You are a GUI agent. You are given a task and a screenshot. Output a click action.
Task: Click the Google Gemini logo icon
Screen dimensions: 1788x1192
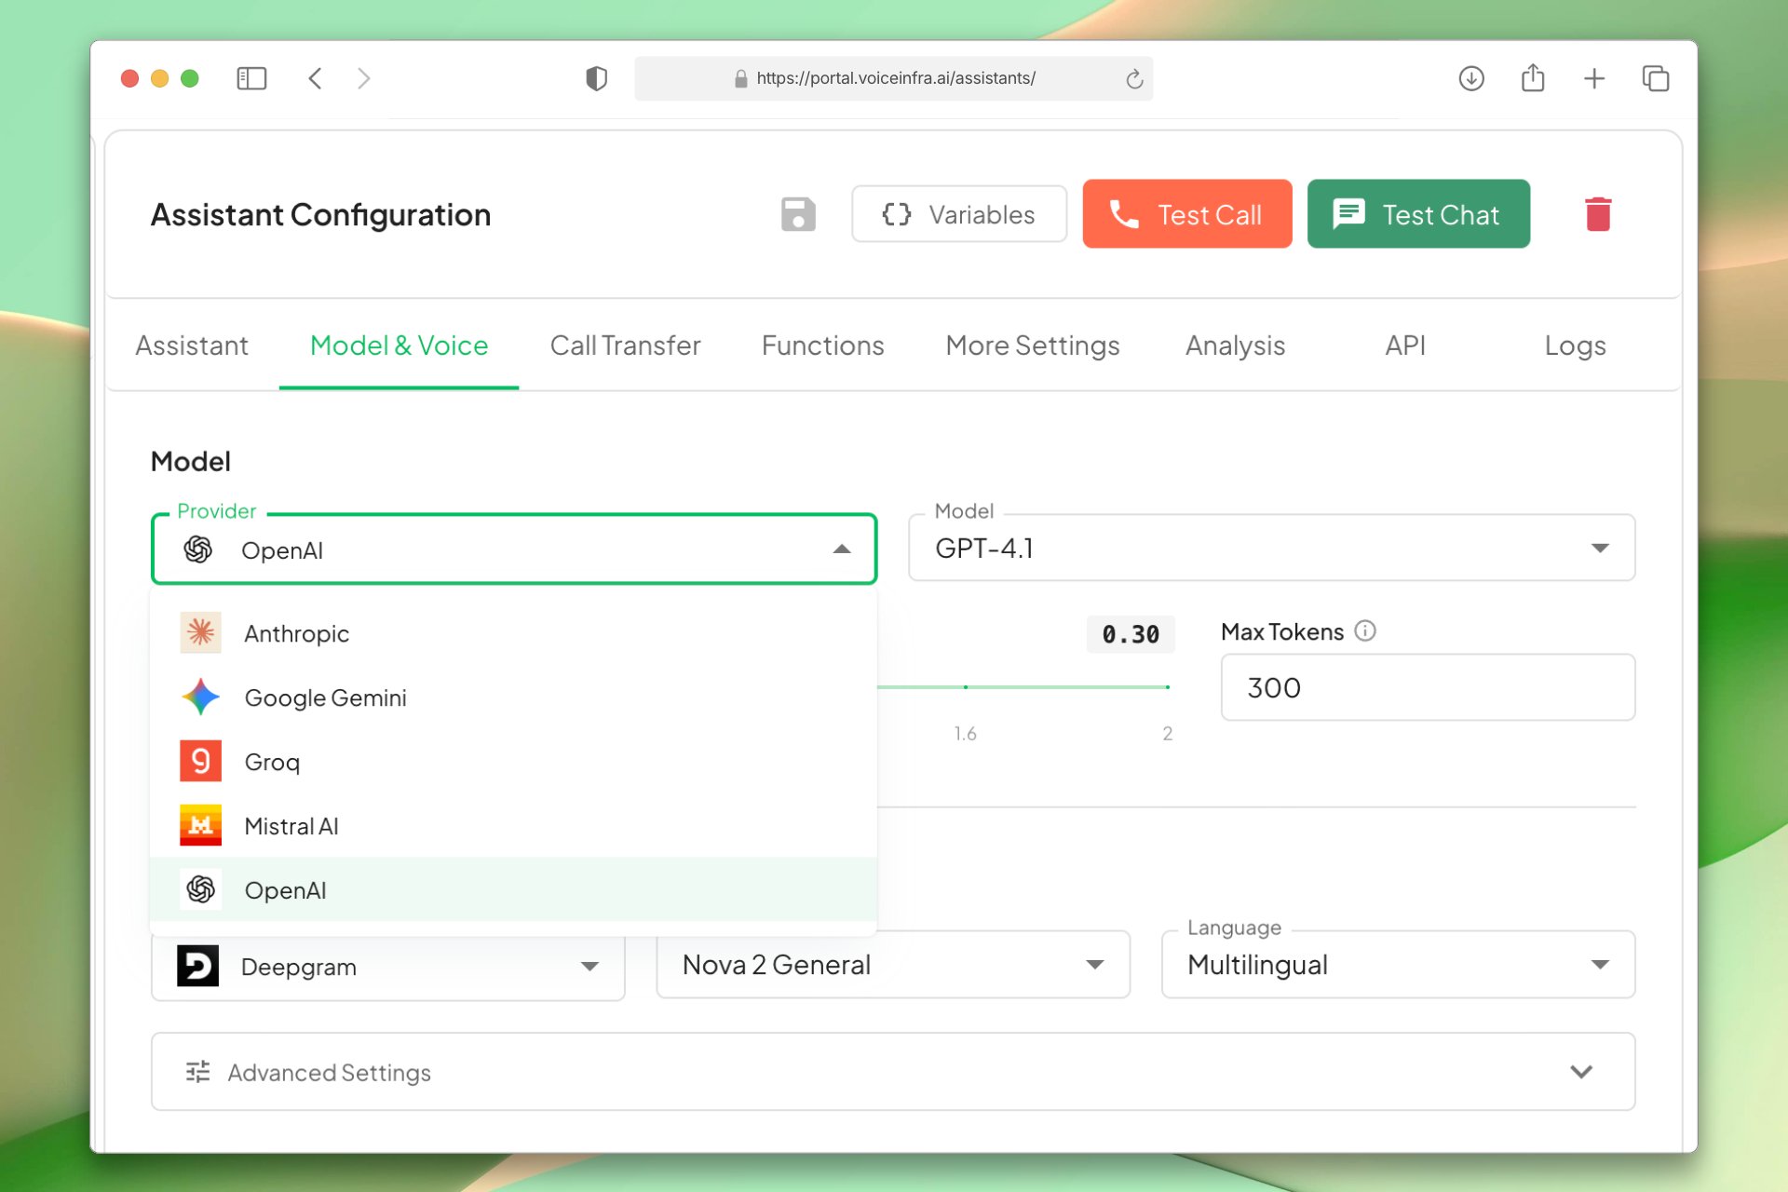pos(200,698)
